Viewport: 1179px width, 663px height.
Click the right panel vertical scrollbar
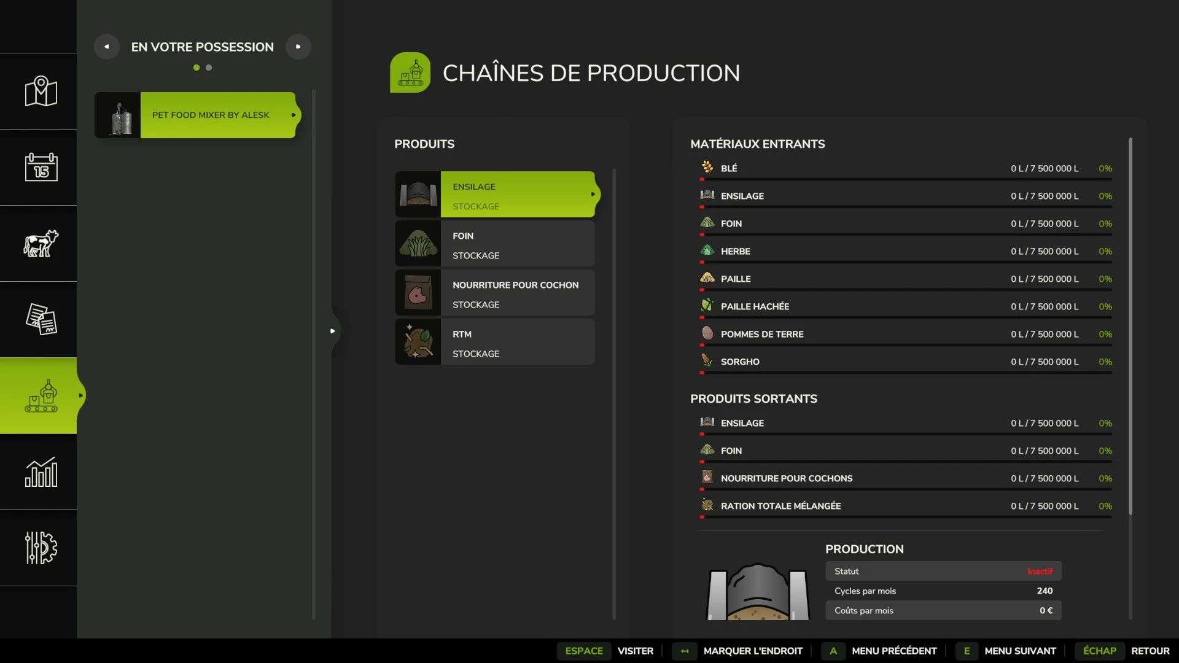[x=1130, y=325]
